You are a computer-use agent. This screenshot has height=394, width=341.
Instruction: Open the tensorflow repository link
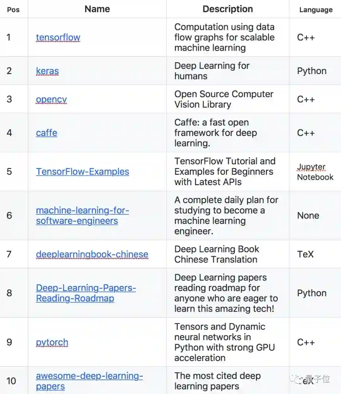(58, 37)
